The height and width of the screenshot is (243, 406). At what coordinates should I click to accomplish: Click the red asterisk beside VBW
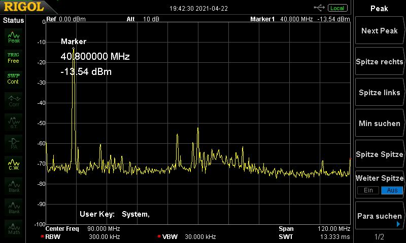point(159,236)
